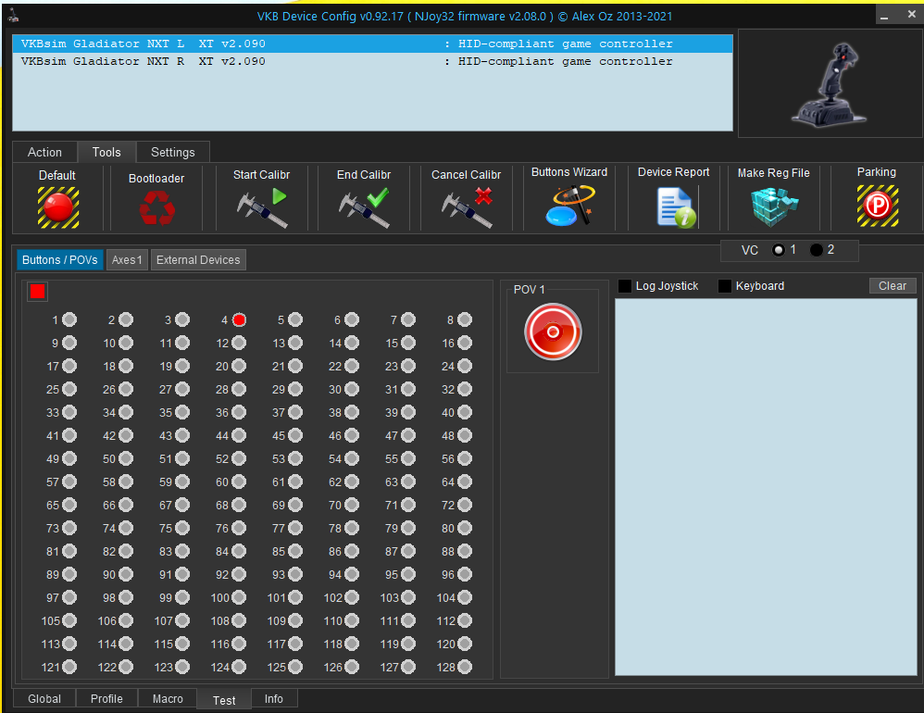
Task: Enable the Log Joystick checkbox
Action: pyautogui.click(x=625, y=286)
